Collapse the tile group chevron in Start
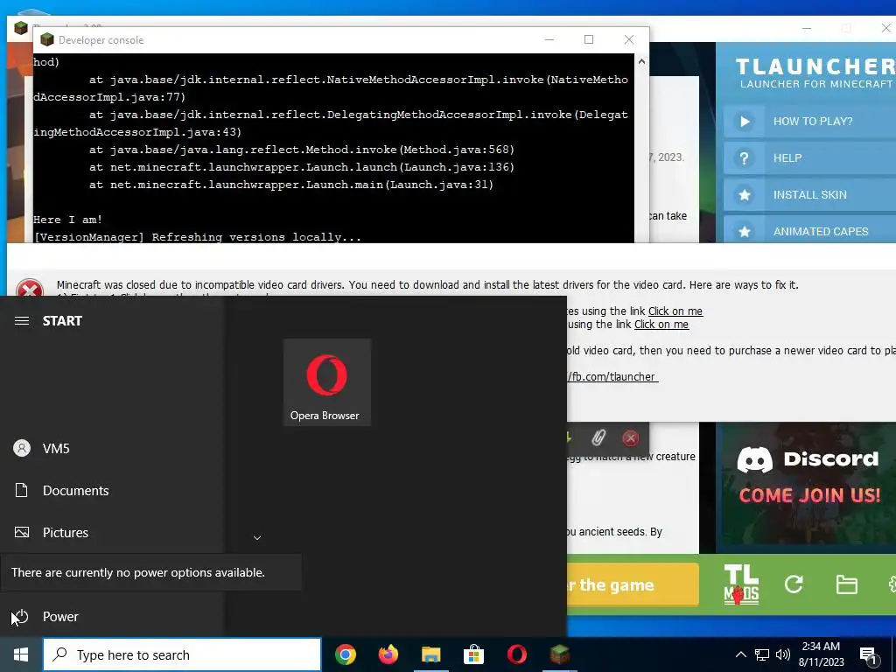The height and width of the screenshot is (672, 896). pyautogui.click(x=257, y=538)
